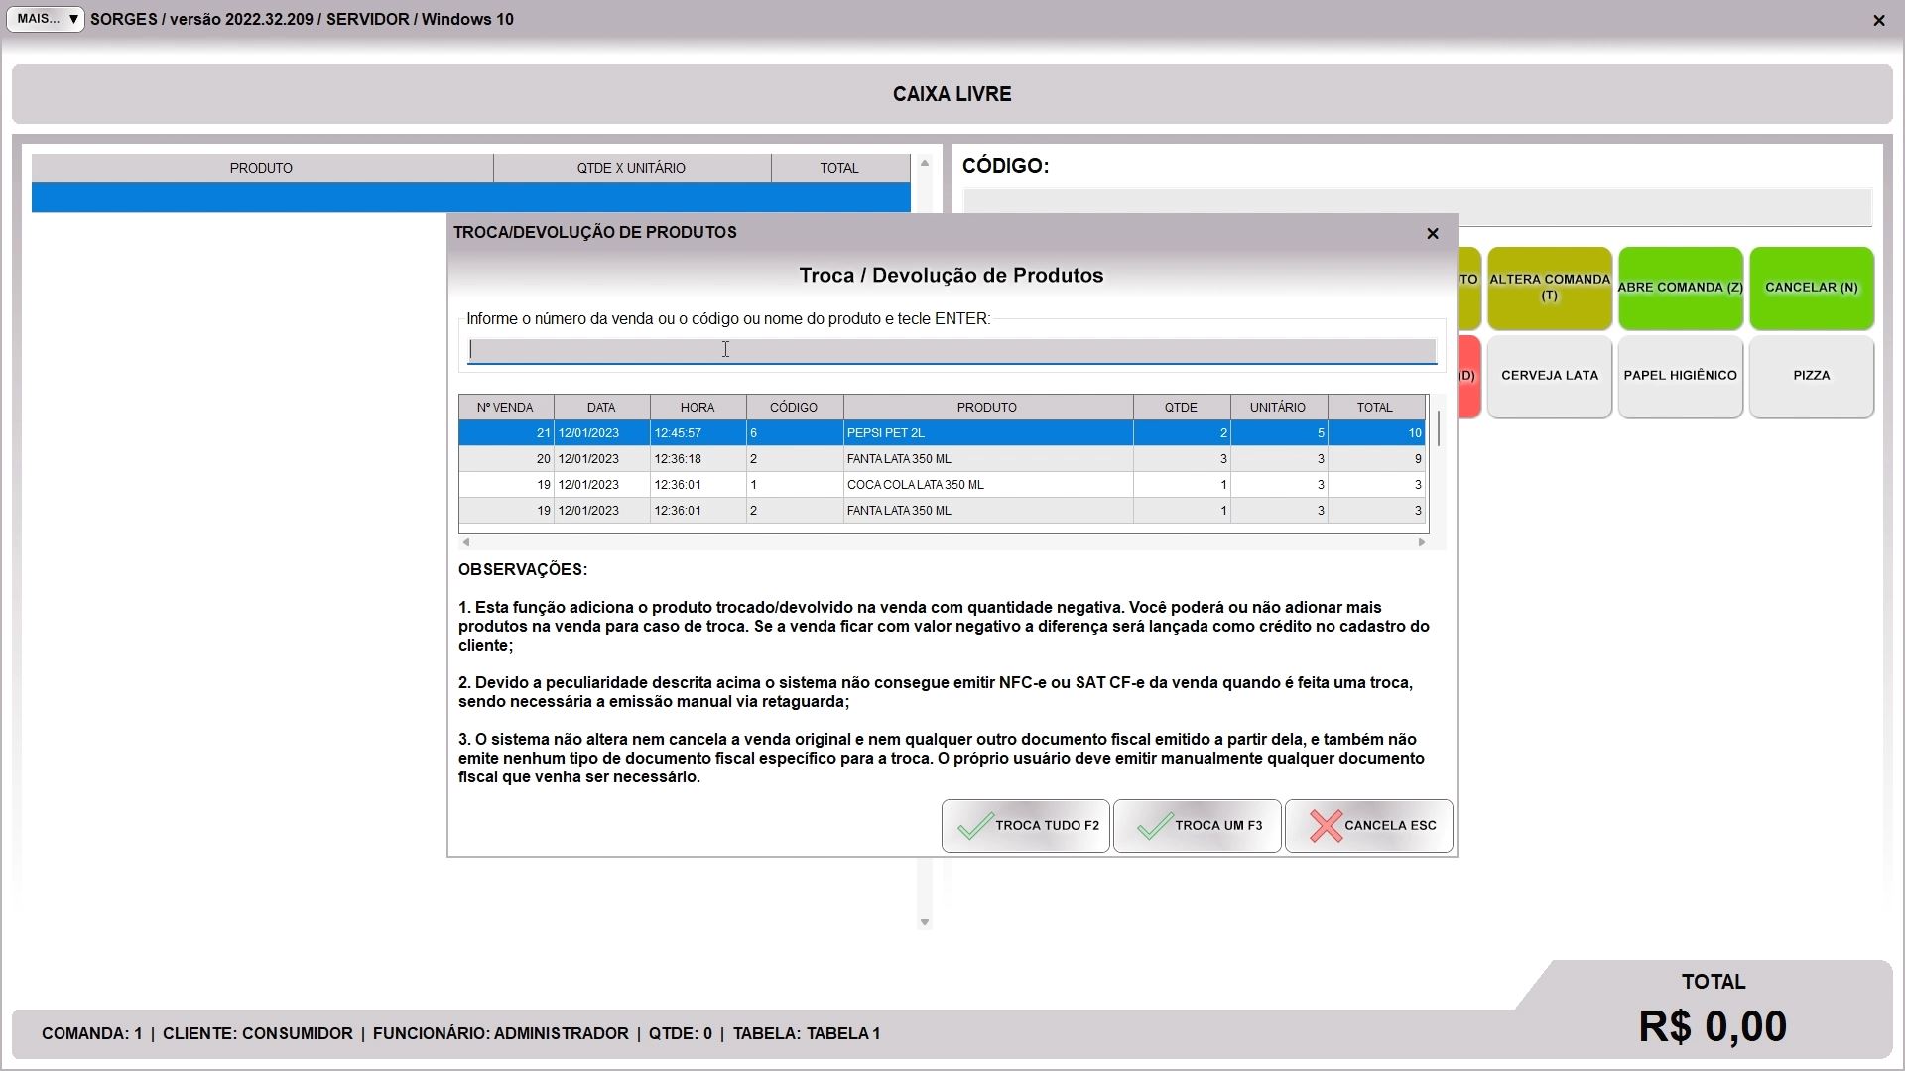Viewport: 1905px width, 1071px height.
Task: Select the COCA COLA LATA 350 ML row
Action: click(x=942, y=485)
